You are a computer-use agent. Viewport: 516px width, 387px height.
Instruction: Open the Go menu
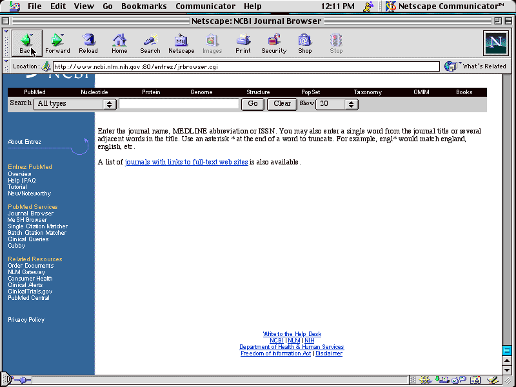pyautogui.click(x=108, y=6)
